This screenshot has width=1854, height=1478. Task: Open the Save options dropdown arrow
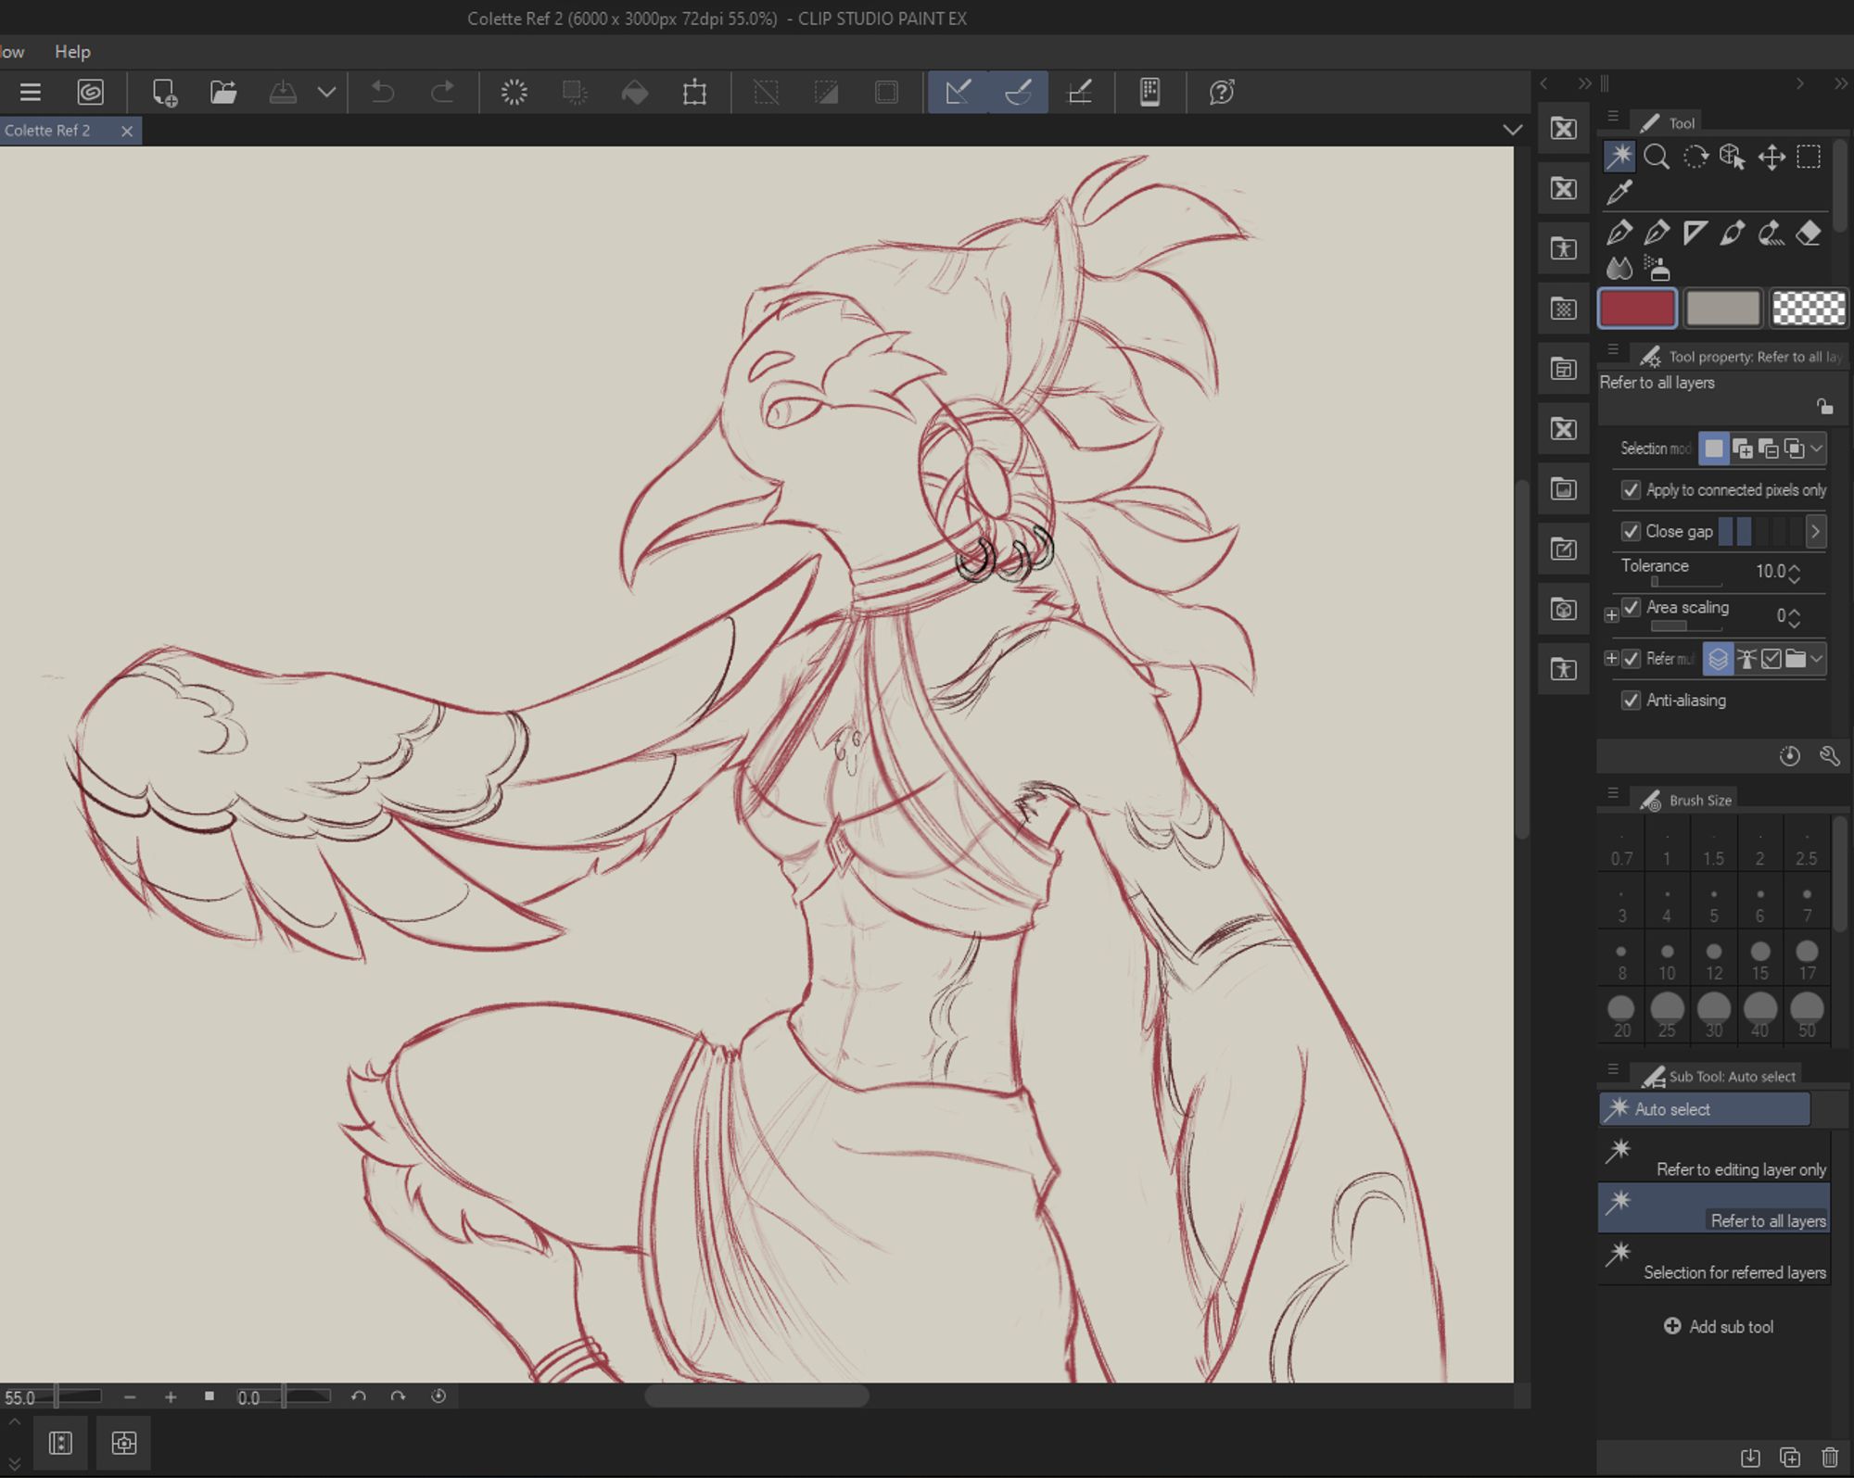[326, 92]
